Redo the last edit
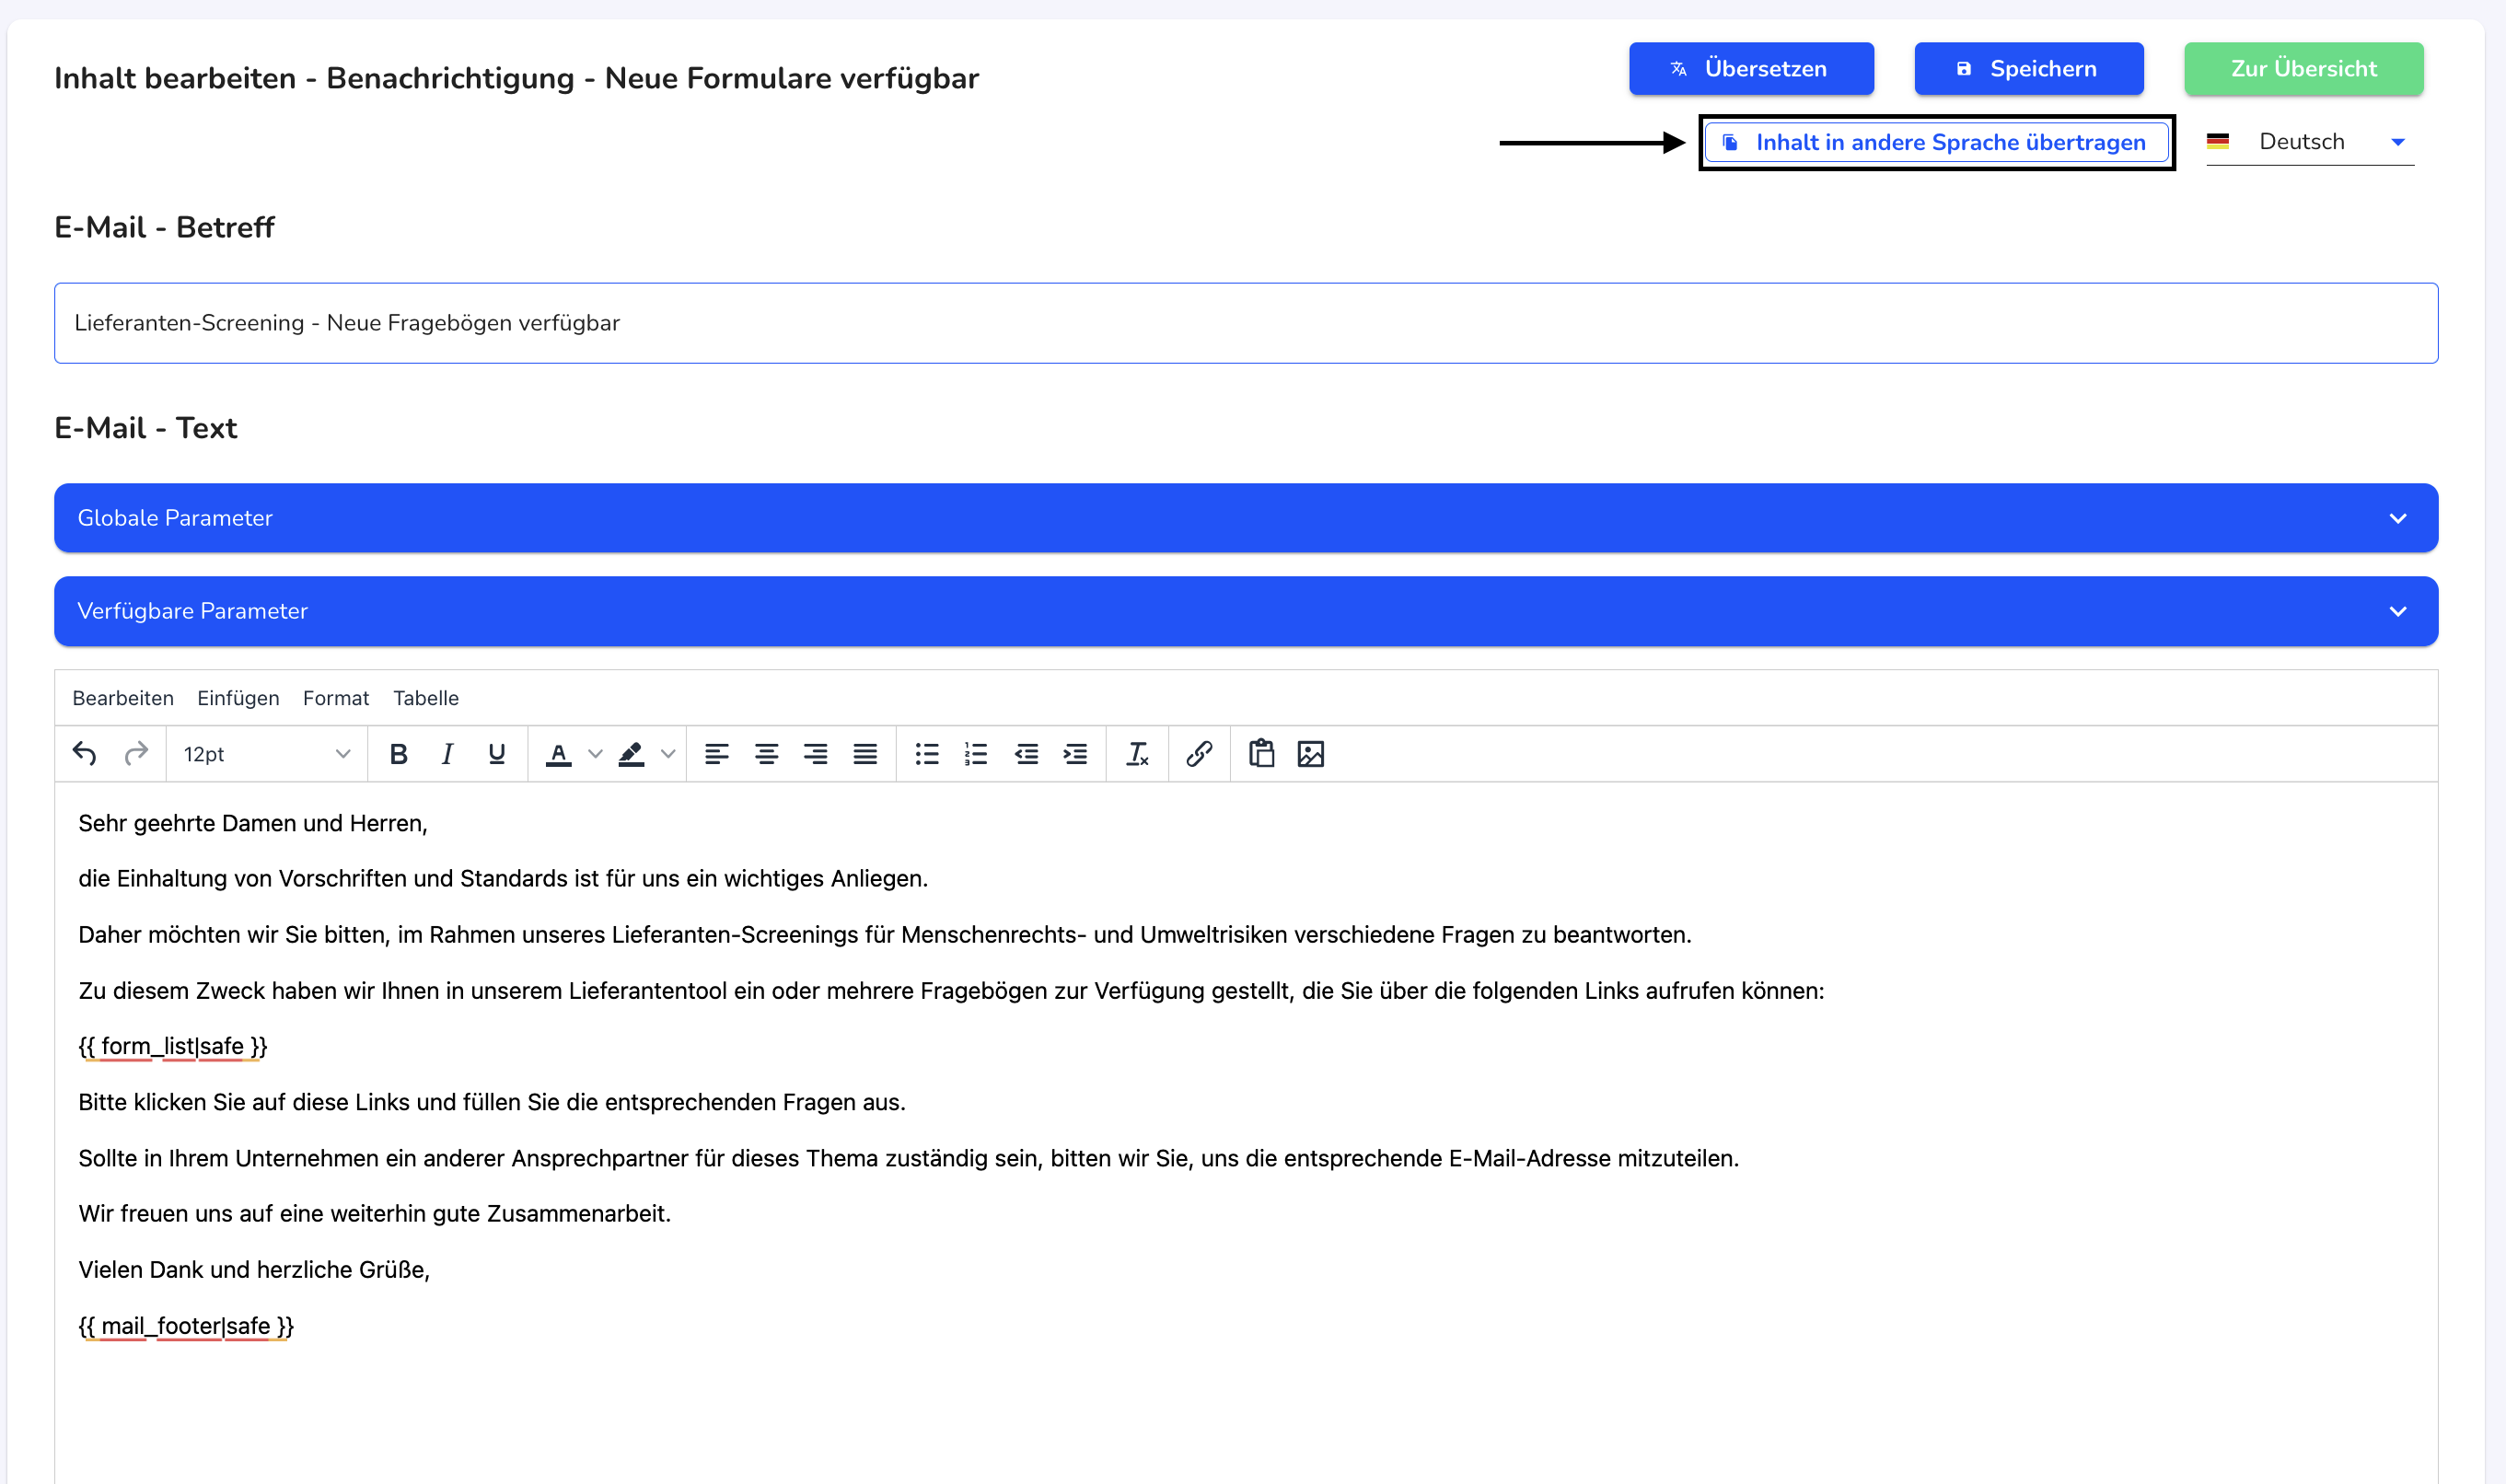2506x1484 pixels. pos(136,754)
